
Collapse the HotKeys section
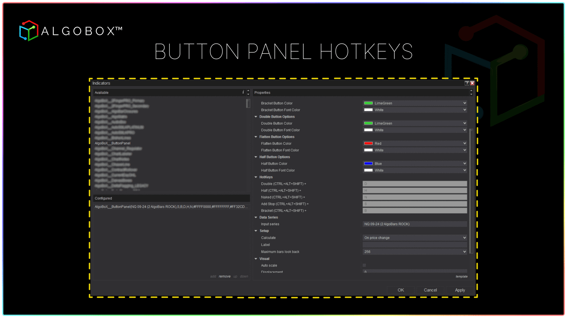coord(256,177)
